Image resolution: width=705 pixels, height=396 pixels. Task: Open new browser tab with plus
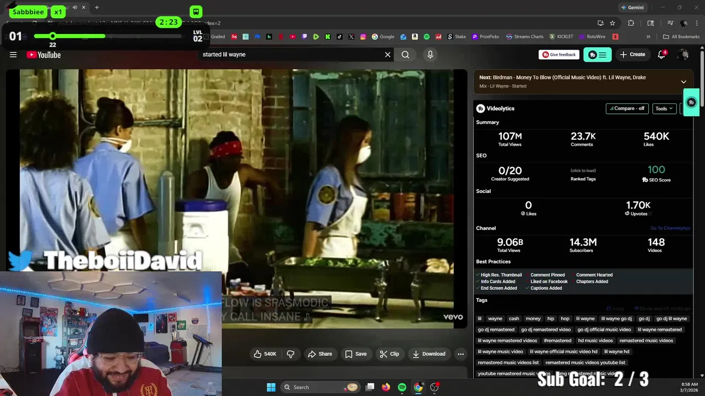point(97,8)
